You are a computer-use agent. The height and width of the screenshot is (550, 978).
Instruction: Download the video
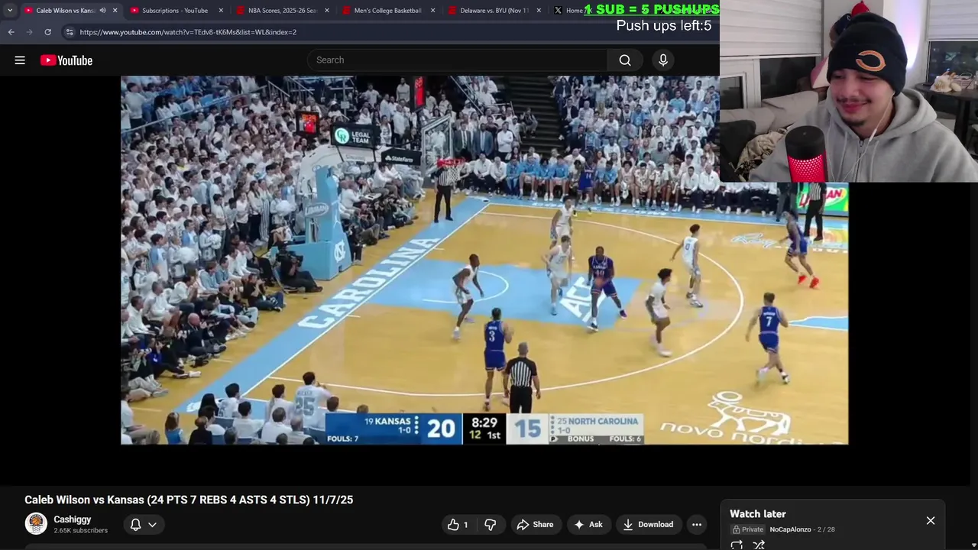coord(649,525)
